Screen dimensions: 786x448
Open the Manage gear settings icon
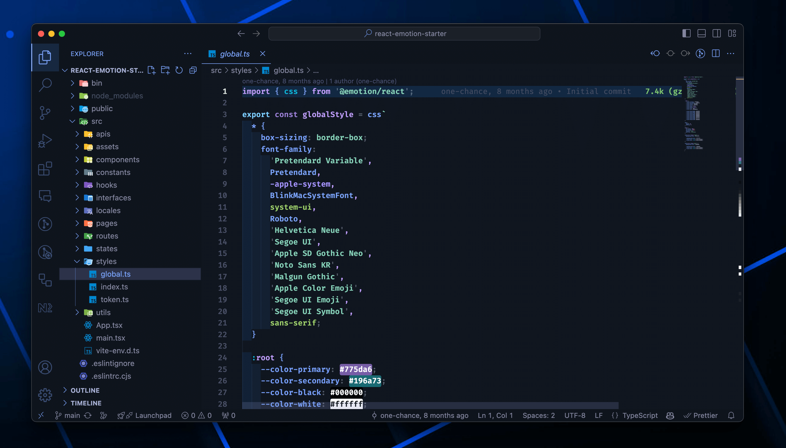45,395
